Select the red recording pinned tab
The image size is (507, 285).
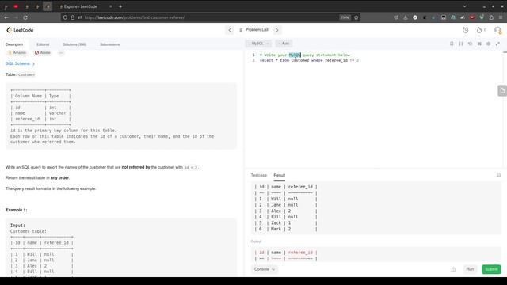pos(16,6)
